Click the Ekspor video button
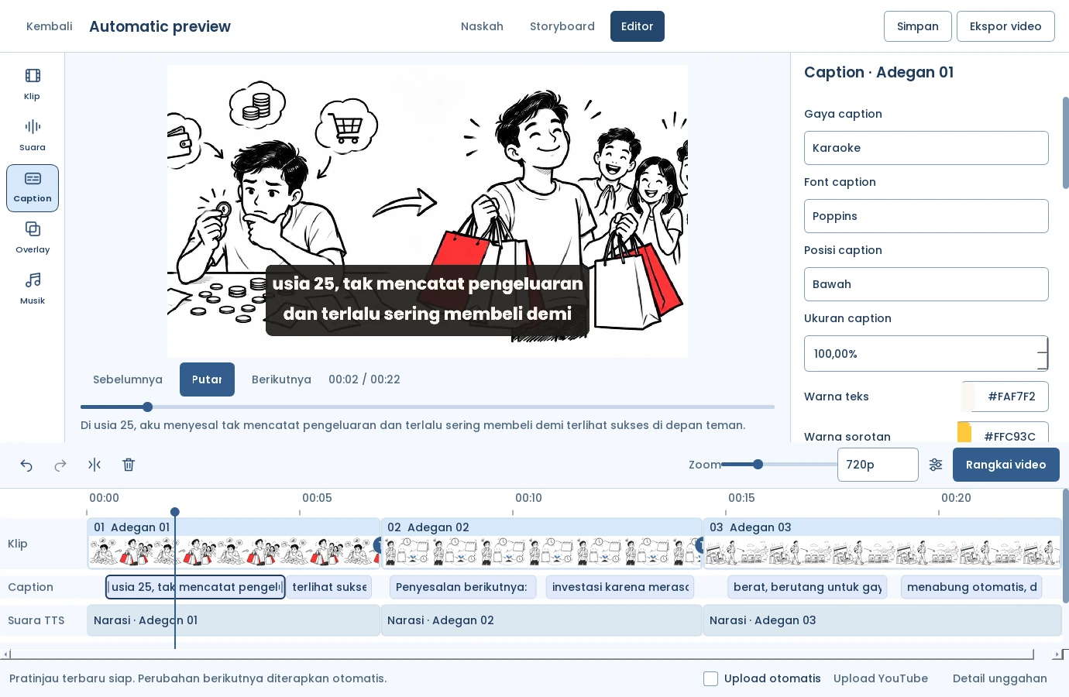This screenshot has height=697, width=1069. click(1005, 26)
